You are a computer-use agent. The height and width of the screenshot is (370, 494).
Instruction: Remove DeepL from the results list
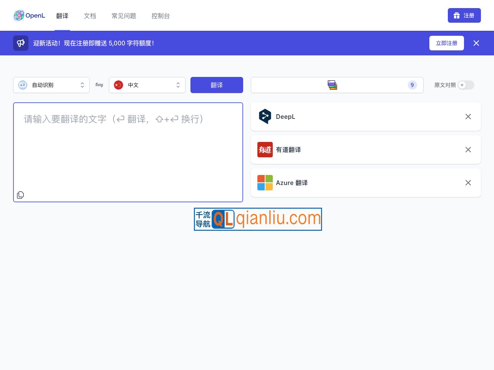click(x=468, y=117)
